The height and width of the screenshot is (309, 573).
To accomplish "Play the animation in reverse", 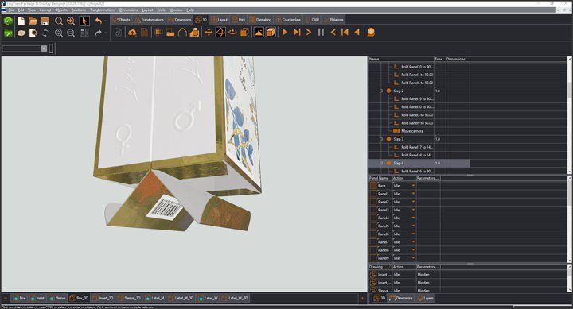I will 357,33.
